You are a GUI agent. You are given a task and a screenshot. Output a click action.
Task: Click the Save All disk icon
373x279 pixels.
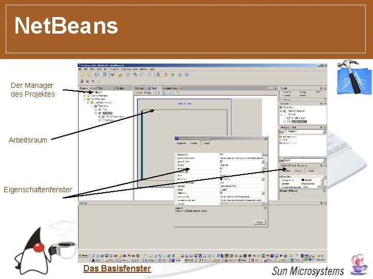pos(104,74)
